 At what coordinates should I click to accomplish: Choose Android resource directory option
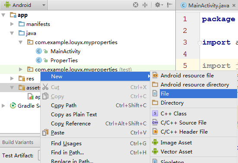coord(194,84)
